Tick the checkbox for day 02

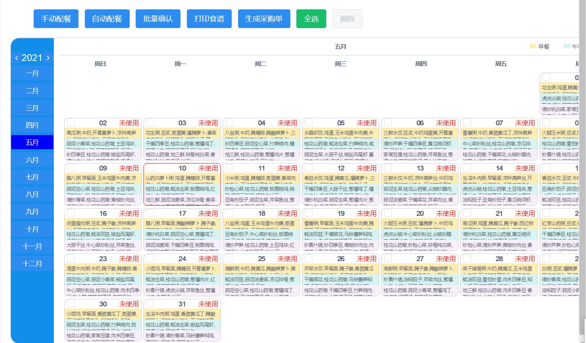[71, 122]
